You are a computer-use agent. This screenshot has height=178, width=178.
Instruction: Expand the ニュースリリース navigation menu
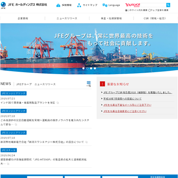pos(67,18)
